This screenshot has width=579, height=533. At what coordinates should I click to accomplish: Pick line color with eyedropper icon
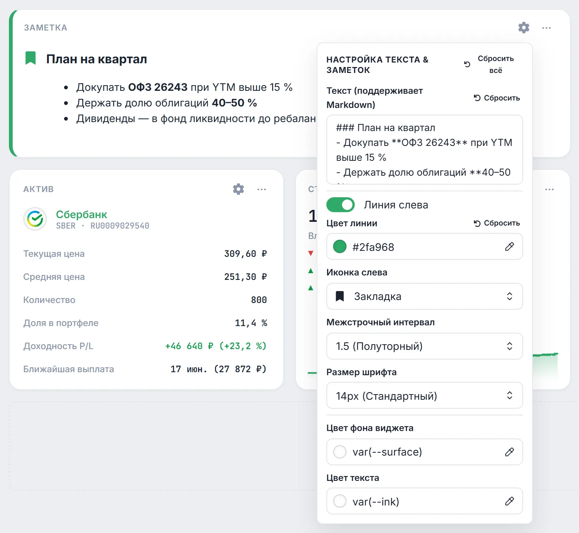509,246
